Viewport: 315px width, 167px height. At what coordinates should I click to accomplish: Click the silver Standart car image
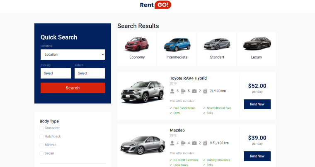pyautogui.click(x=217, y=44)
